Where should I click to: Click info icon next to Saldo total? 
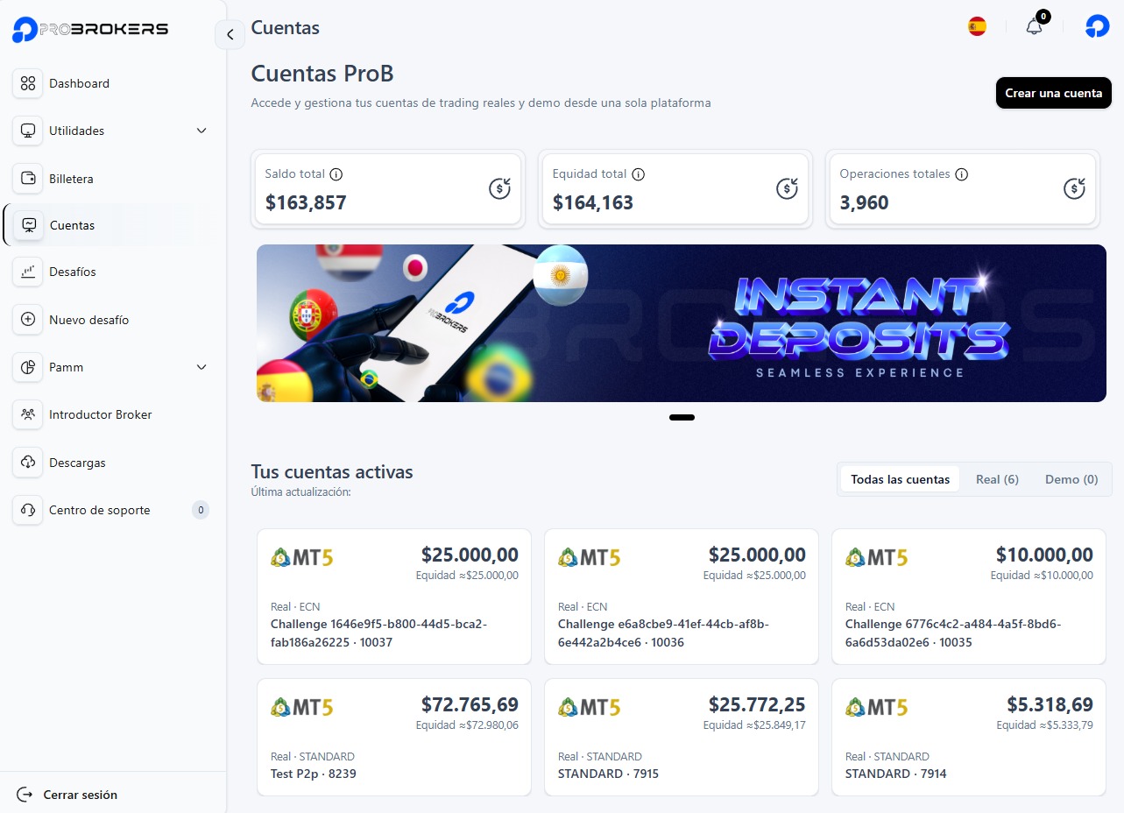tap(336, 174)
